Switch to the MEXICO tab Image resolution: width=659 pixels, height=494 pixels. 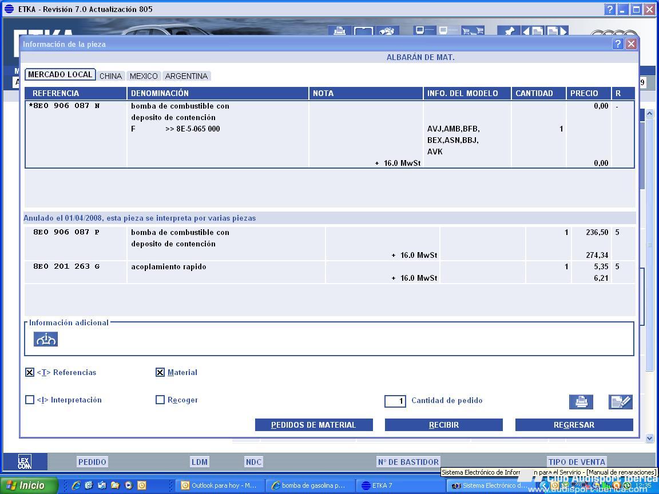[x=144, y=76]
